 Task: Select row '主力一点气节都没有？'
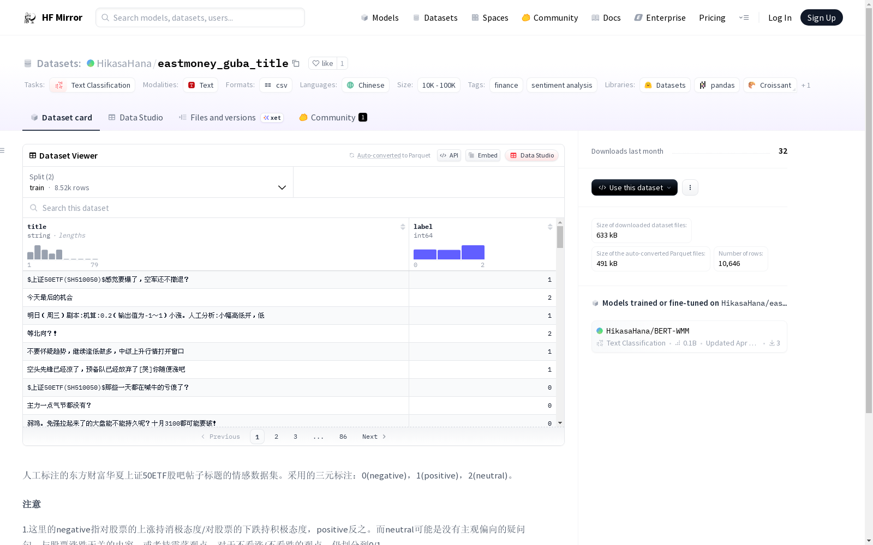(x=289, y=405)
